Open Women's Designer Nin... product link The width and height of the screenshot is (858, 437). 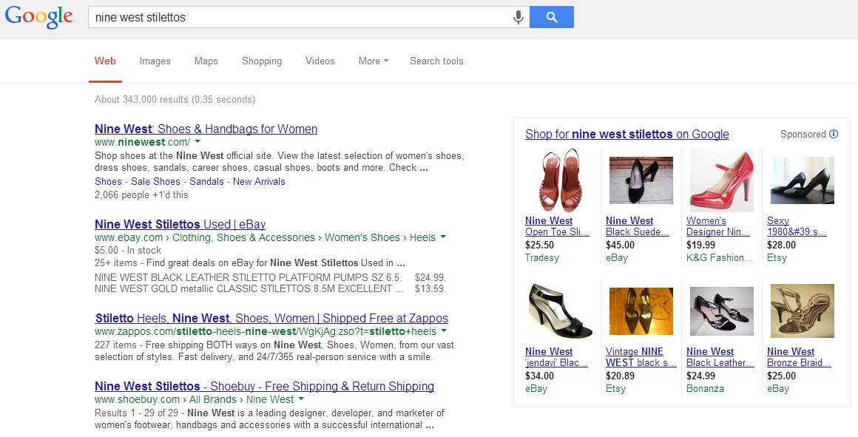pos(718,226)
